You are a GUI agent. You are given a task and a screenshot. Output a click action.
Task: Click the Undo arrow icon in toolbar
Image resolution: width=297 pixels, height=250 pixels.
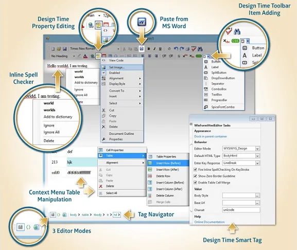click(176, 49)
